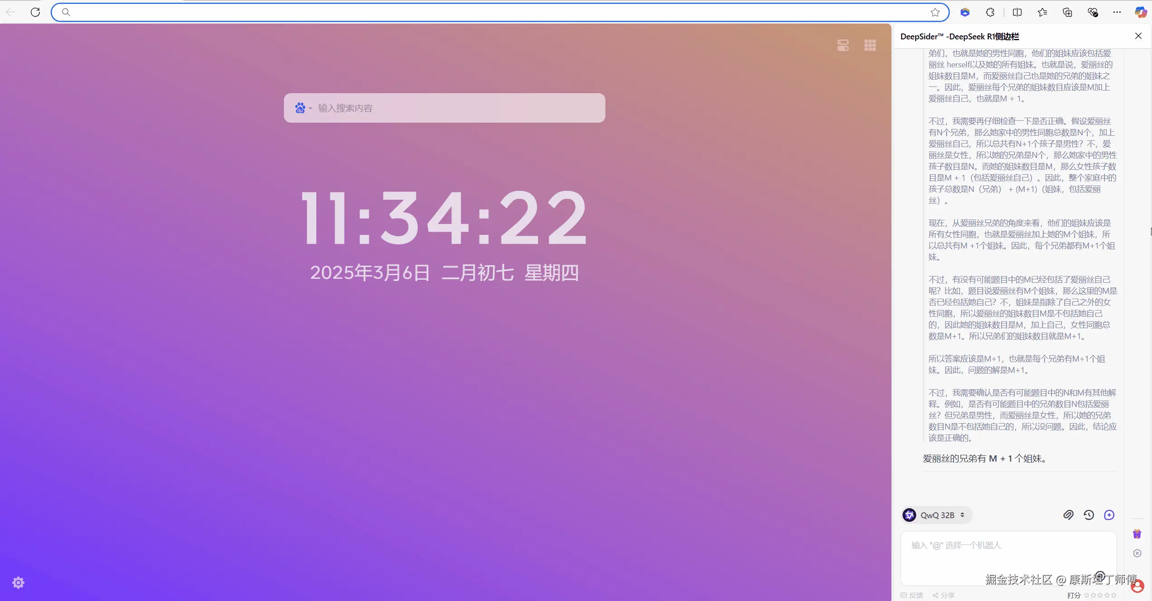1152x601 pixels.
Task: Click the 反馈 feedback link
Action: (x=912, y=595)
